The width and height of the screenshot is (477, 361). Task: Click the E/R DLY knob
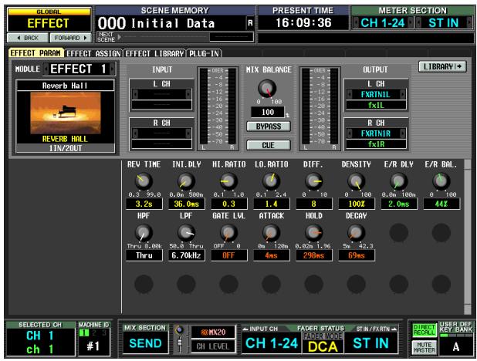pyautogui.click(x=398, y=181)
